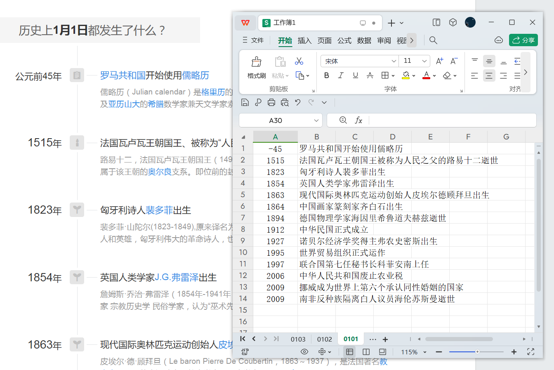Click the full screen icon in status bar
Screen dimensions: 554x370
click(531, 352)
